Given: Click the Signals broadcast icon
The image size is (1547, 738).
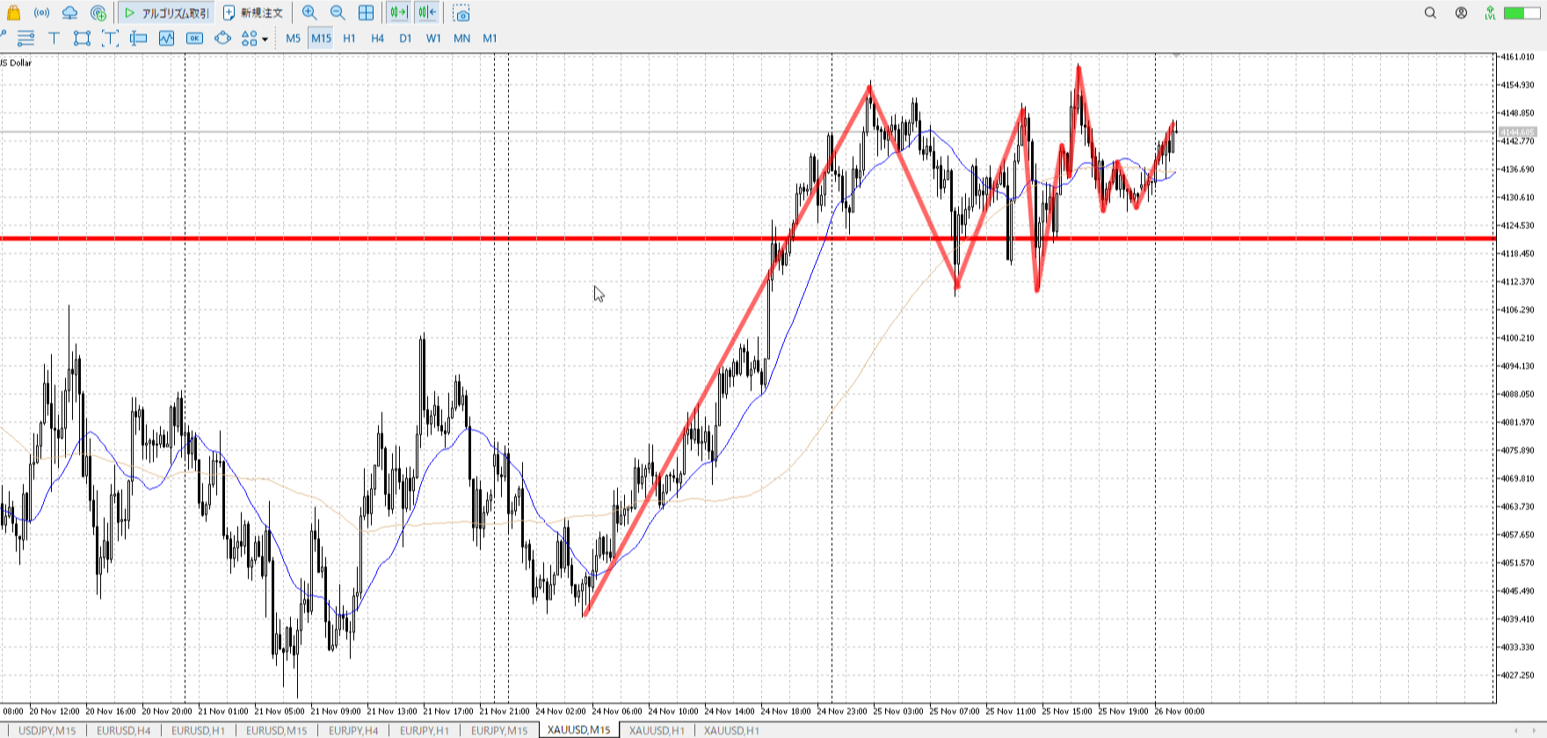Looking at the screenshot, I should click(41, 13).
